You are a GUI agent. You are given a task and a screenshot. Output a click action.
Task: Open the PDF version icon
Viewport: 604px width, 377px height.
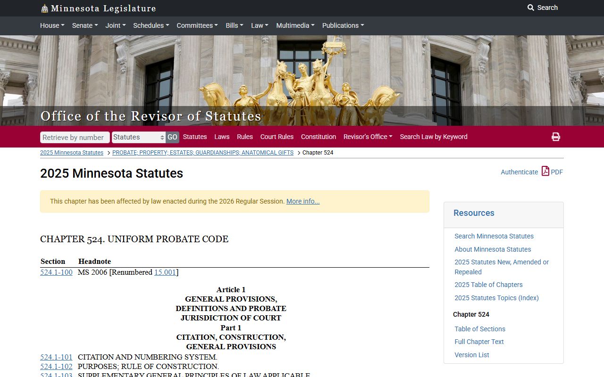pos(545,171)
